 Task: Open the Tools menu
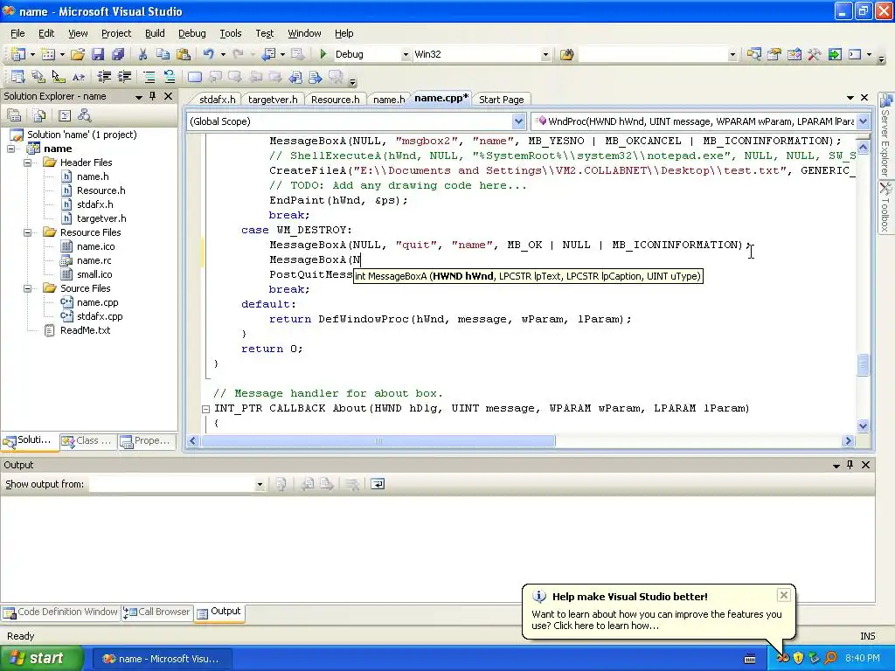coord(231,33)
